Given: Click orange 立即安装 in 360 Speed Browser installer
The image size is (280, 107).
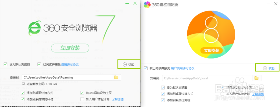Looking at the screenshot, I should 212,50.
